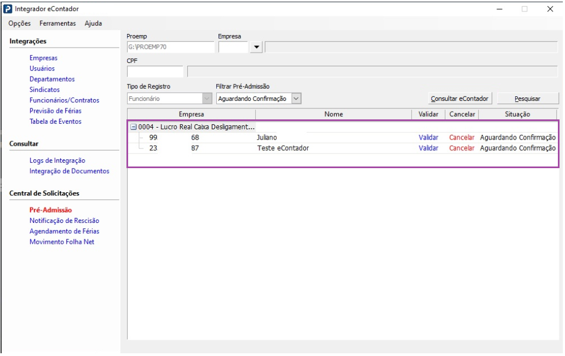
Task: Click Cancelar for Teste eContador
Action: coord(462,148)
